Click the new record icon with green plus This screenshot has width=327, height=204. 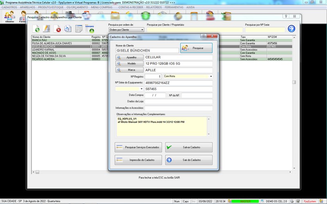point(37,29)
